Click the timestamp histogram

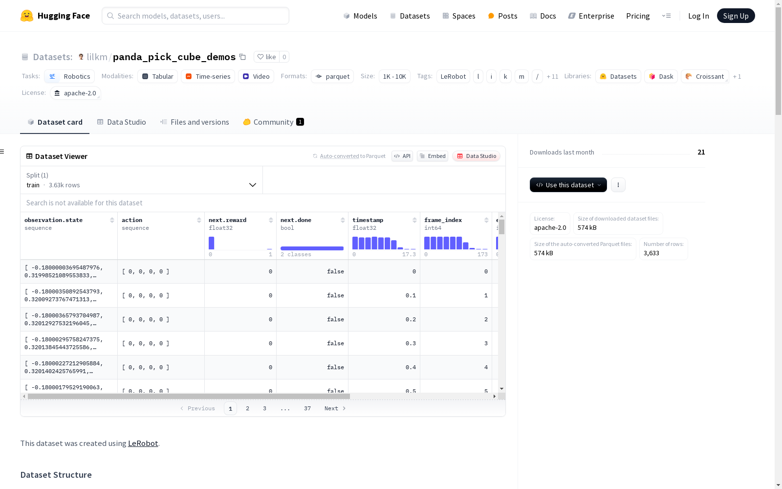tap(384, 243)
